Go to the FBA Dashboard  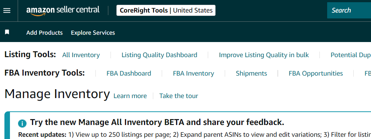pyautogui.click(x=129, y=73)
